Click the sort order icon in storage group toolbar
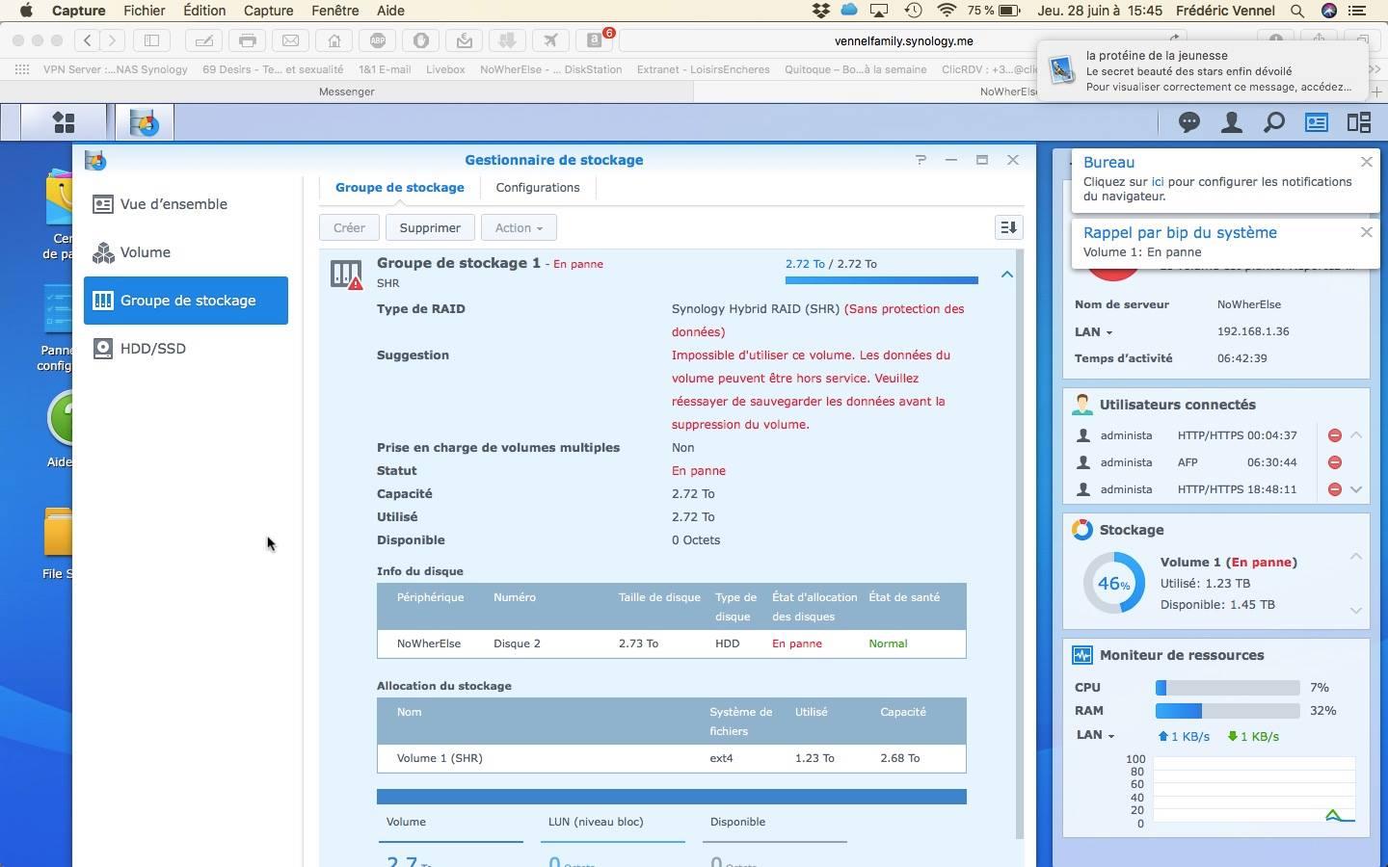 1008,227
